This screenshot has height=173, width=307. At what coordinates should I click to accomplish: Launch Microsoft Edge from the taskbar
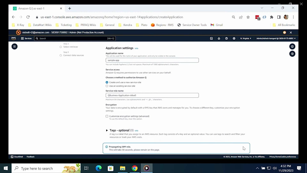click(98, 168)
